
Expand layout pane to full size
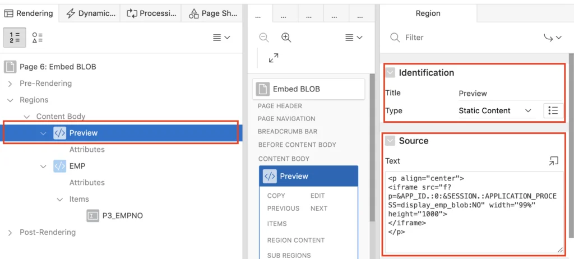pyautogui.click(x=274, y=58)
